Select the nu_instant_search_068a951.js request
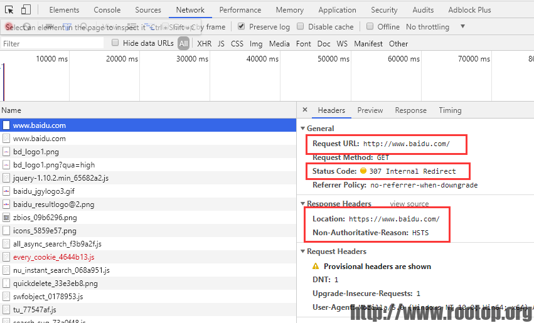This screenshot has width=534, height=323. [x=148, y=270]
